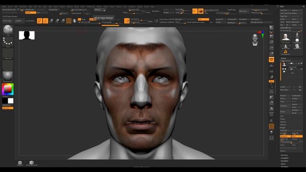Screen dimensions: 306x172
Task: Select the Rotate transform icon
Action: [63, 21]
